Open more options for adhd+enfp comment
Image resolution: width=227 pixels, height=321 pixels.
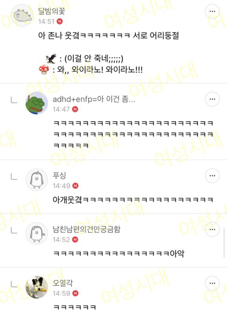click(x=212, y=99)
